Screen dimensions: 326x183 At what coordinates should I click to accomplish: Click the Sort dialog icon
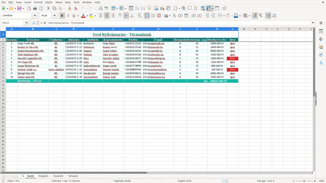coord(131,8)
